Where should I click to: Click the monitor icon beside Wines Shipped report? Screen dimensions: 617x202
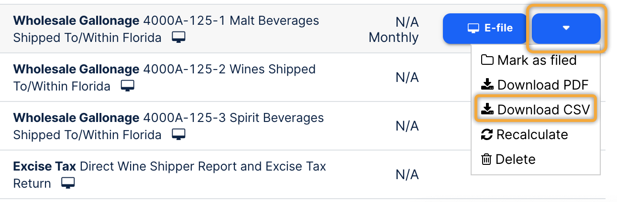[127, 86]
